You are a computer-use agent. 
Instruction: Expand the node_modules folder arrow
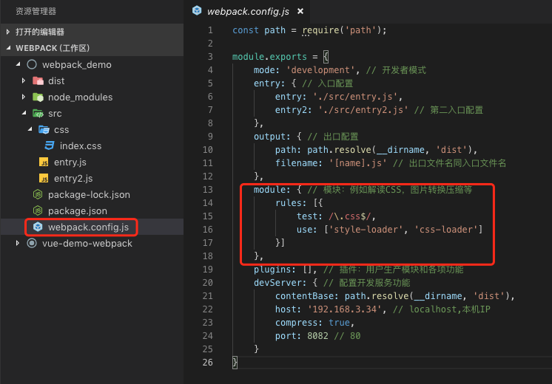click(24, 97)
